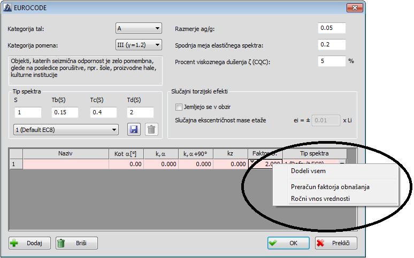Open the Kategorija tal dropdown

point(139,28)
